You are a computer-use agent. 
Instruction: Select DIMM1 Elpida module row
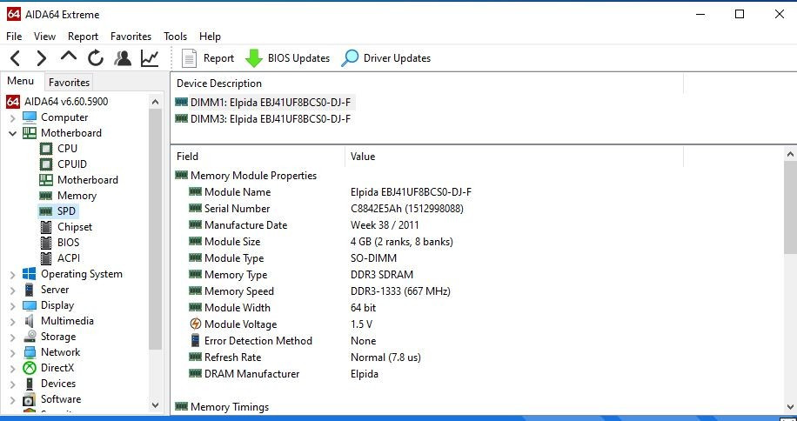[263, 103]
